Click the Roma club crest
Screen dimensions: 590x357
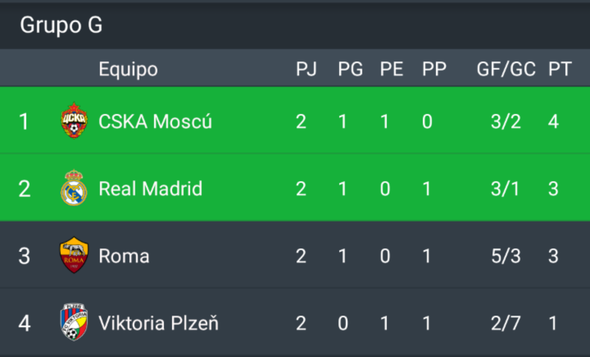(x=74, y=255)
